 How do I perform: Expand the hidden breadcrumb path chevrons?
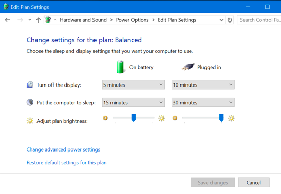click(x=55, y=20)
